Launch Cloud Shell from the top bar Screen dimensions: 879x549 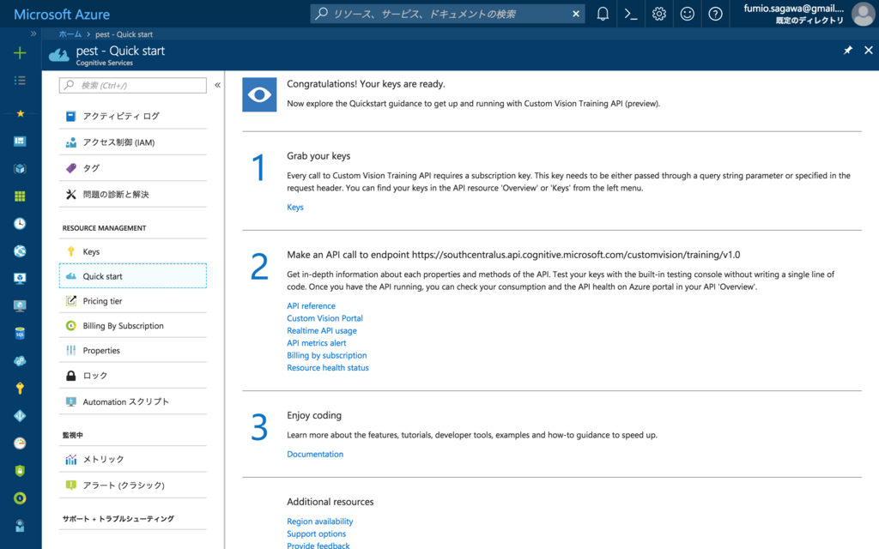coord(631,14)
